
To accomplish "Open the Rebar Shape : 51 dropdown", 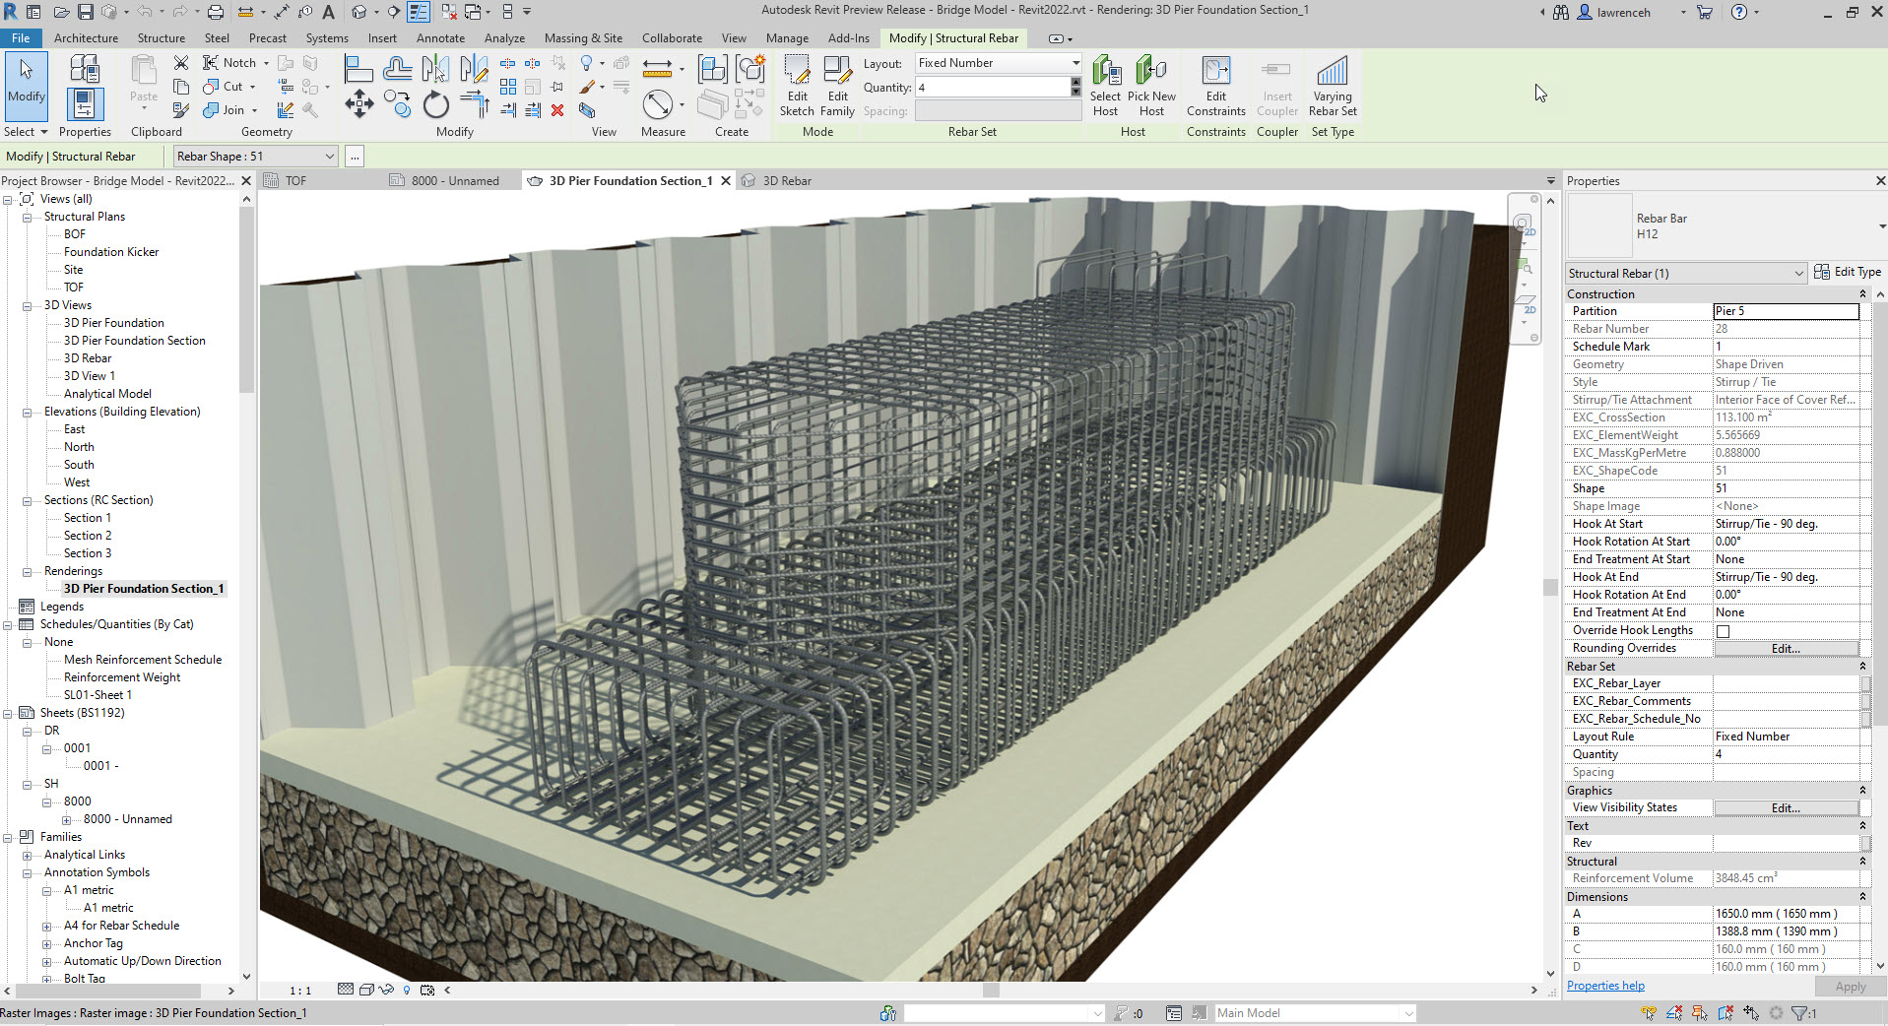I will click(253, 156).
